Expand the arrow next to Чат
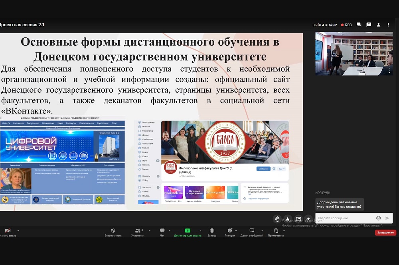The height and width of the screenshot is (265, 399). coord(169,230)
